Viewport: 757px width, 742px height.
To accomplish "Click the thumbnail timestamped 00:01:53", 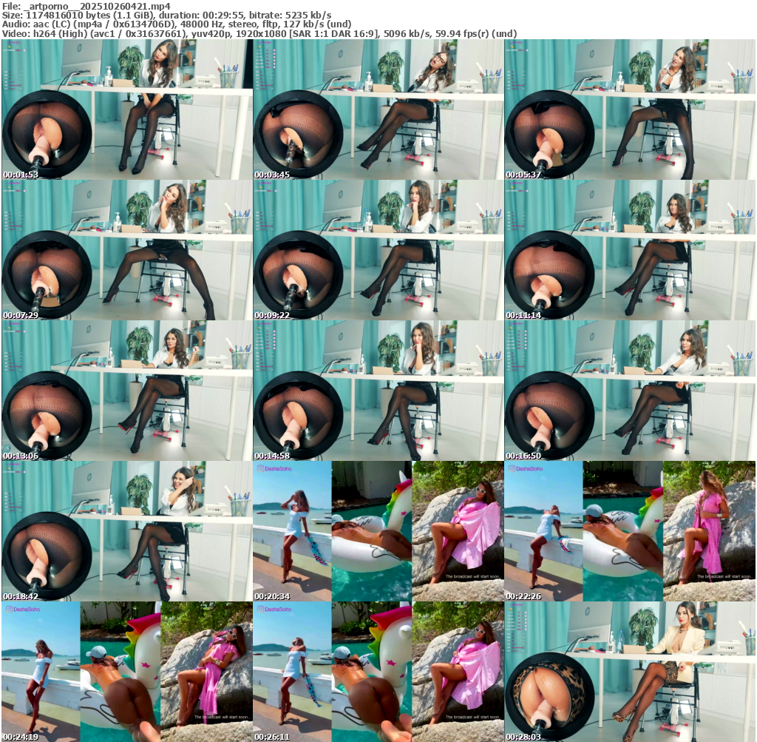I will pos(126,109).
